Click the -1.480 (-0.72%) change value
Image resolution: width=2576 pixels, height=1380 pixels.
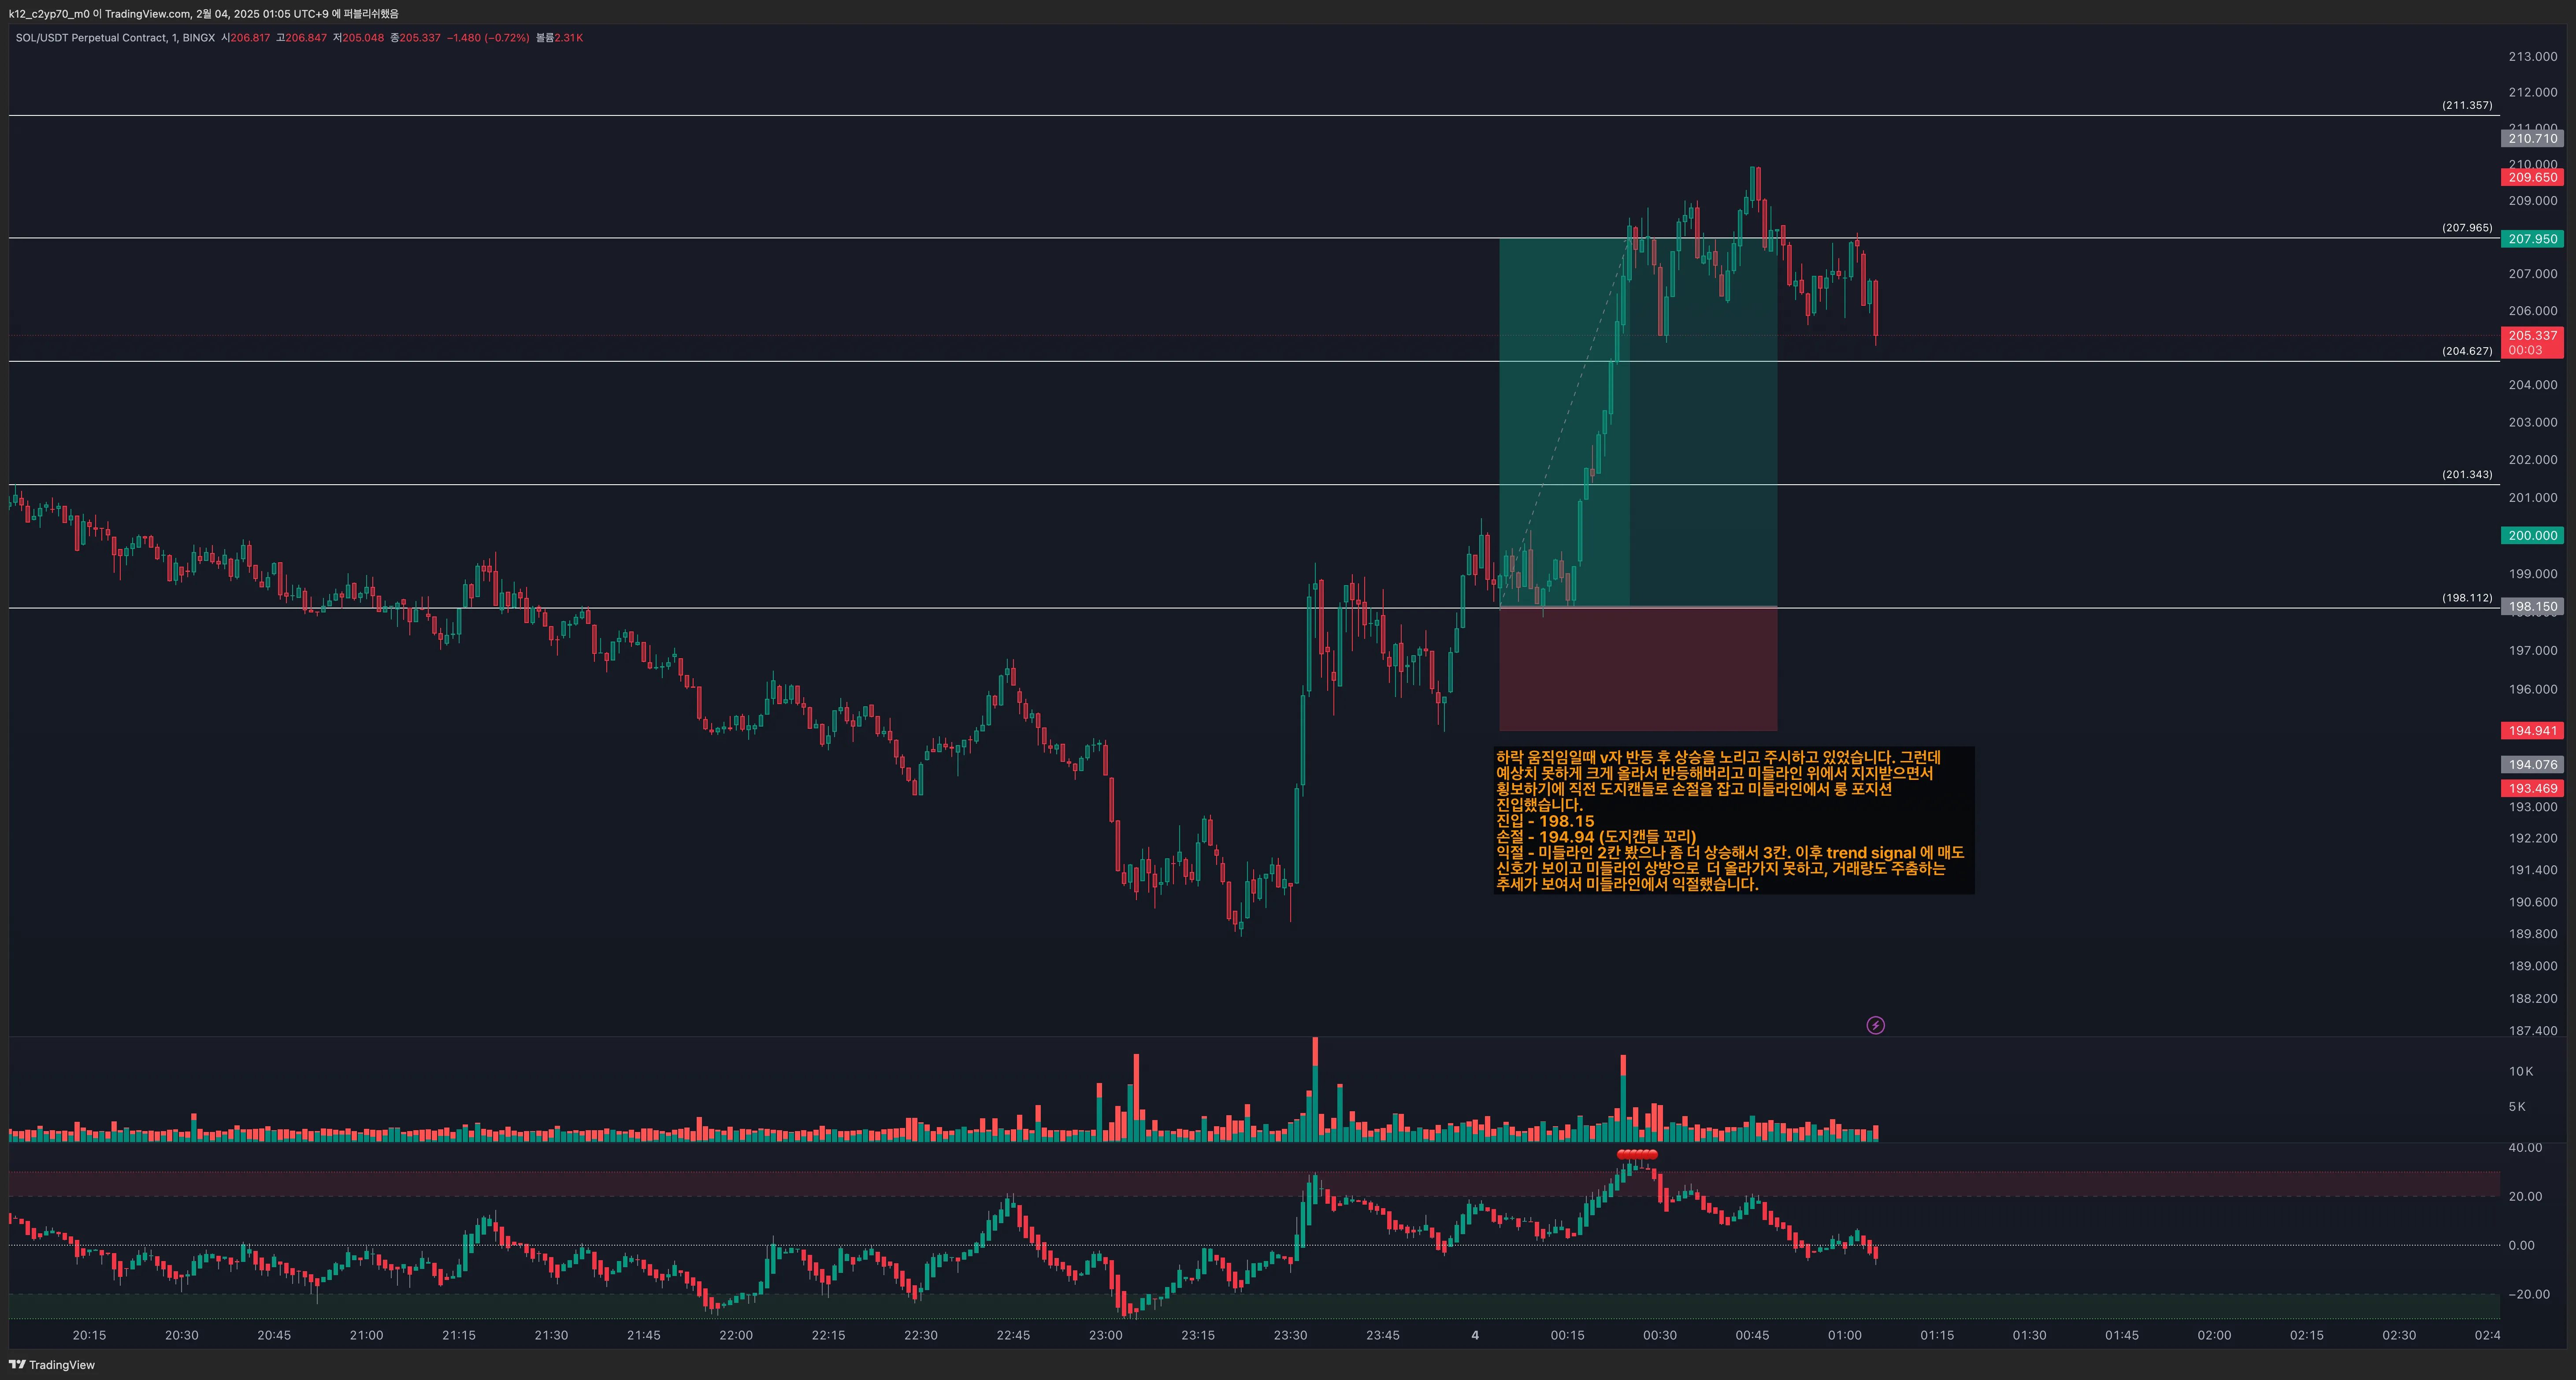click(488, 38)
